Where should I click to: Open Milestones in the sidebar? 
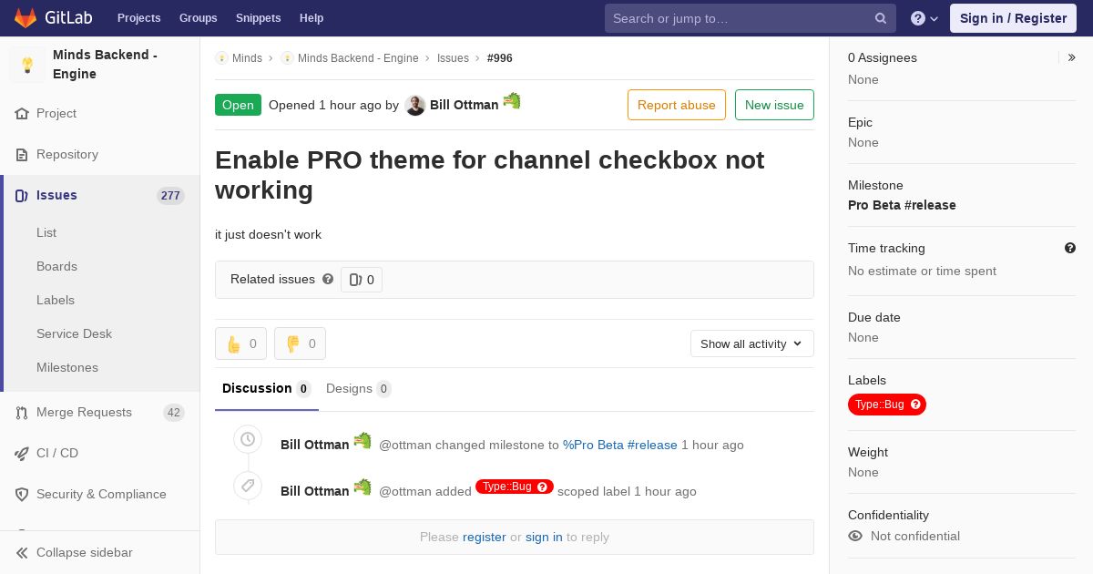tap(67, 367)
